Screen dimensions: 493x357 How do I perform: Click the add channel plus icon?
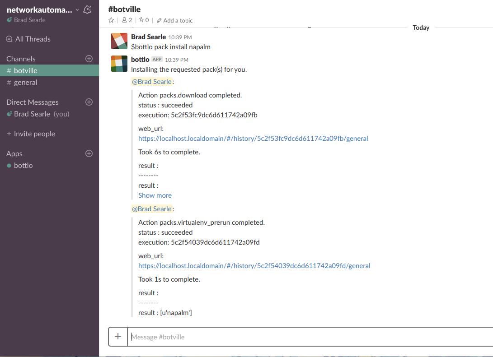(x=89, y=59)
